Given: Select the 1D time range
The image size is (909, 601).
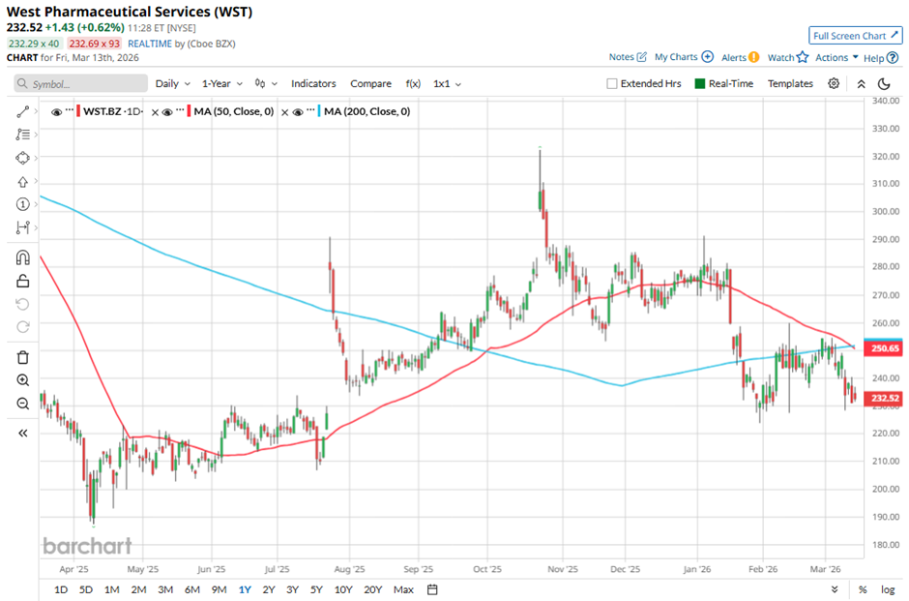Looking at the screenshot, I should click(x=61, y=589).
